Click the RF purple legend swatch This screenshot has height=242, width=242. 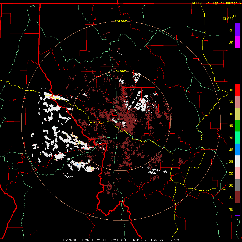(x=237, y=30)
